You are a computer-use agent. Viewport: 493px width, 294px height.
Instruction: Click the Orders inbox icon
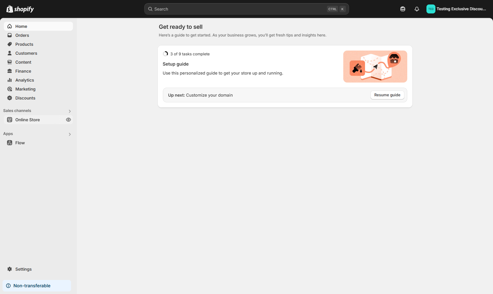point(10,35)
